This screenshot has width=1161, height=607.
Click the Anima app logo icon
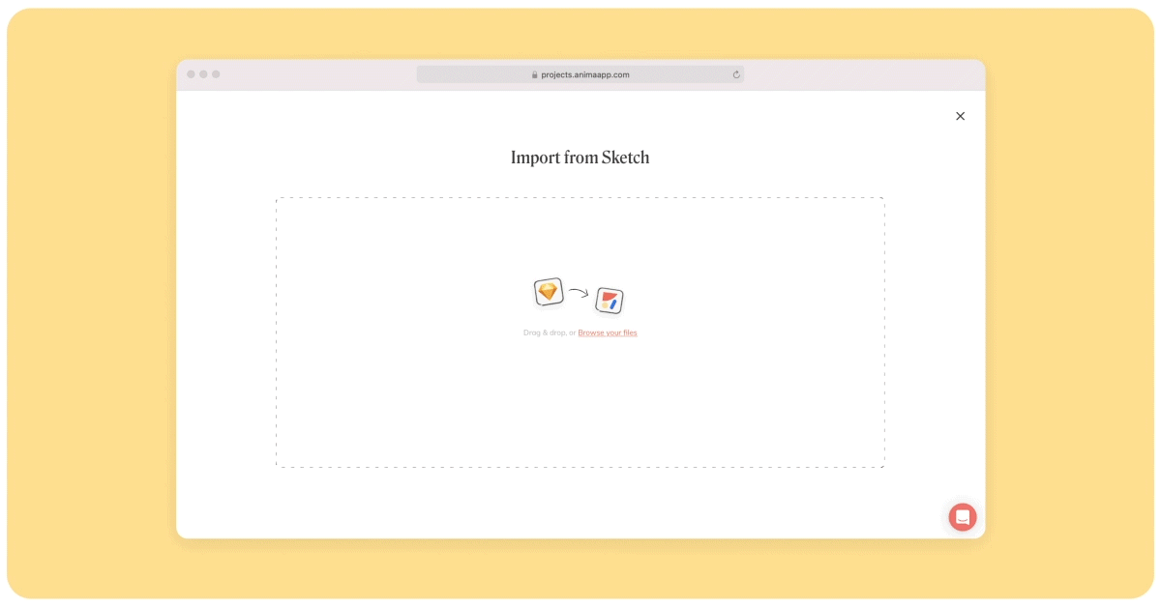pos(609,301)
